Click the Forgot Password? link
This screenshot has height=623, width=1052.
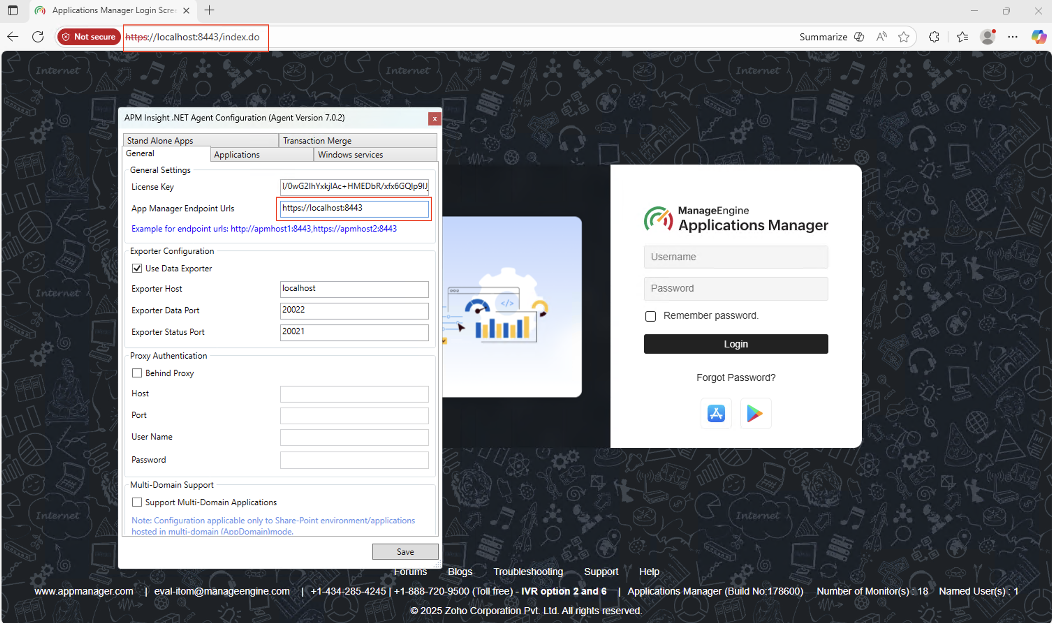click(736, 378)
